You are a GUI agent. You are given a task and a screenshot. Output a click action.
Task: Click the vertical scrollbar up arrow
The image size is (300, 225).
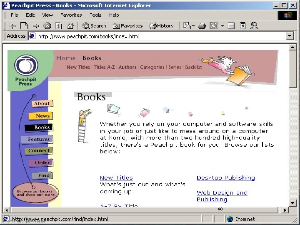(x=293, y=47)
